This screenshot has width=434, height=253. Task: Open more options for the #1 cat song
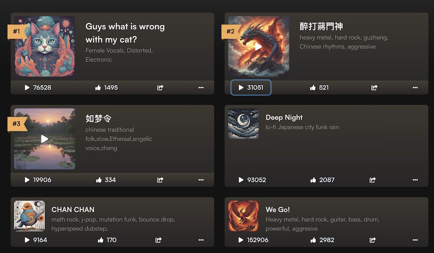click(201, 88)
